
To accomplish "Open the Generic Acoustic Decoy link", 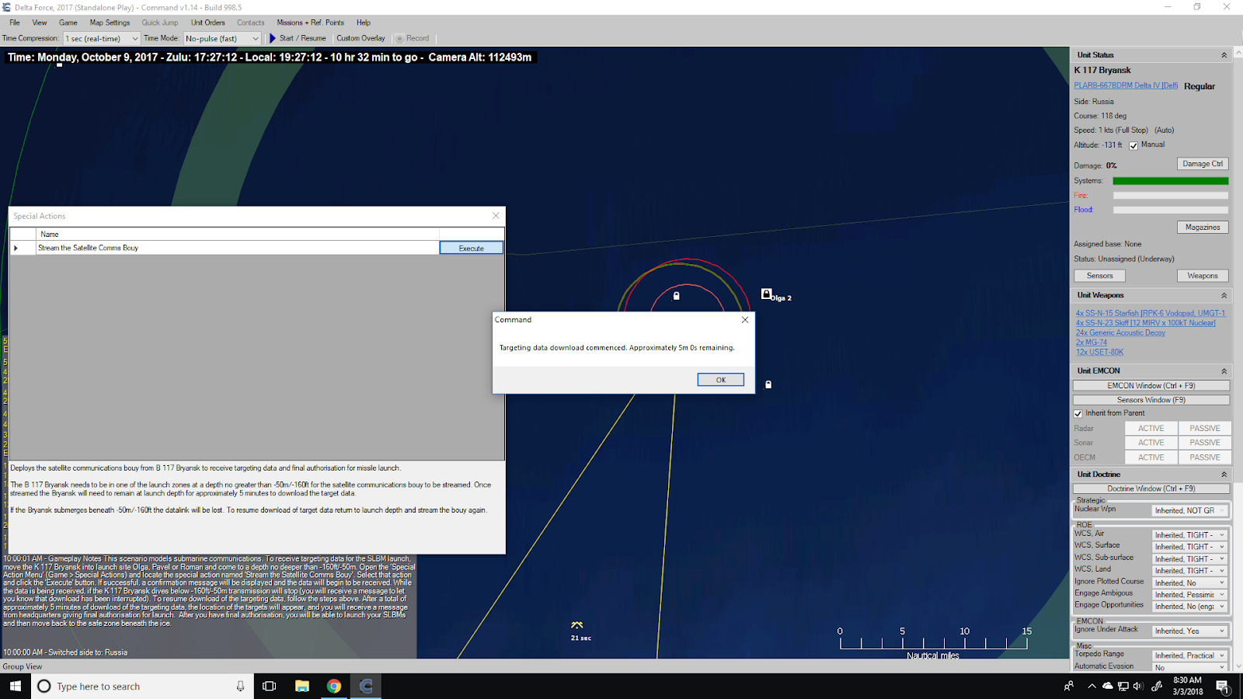I will [1120, 332].
